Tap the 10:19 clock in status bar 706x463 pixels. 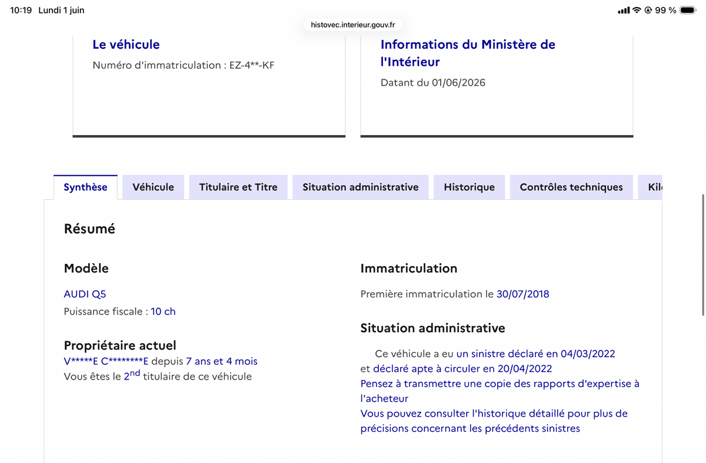21,10
